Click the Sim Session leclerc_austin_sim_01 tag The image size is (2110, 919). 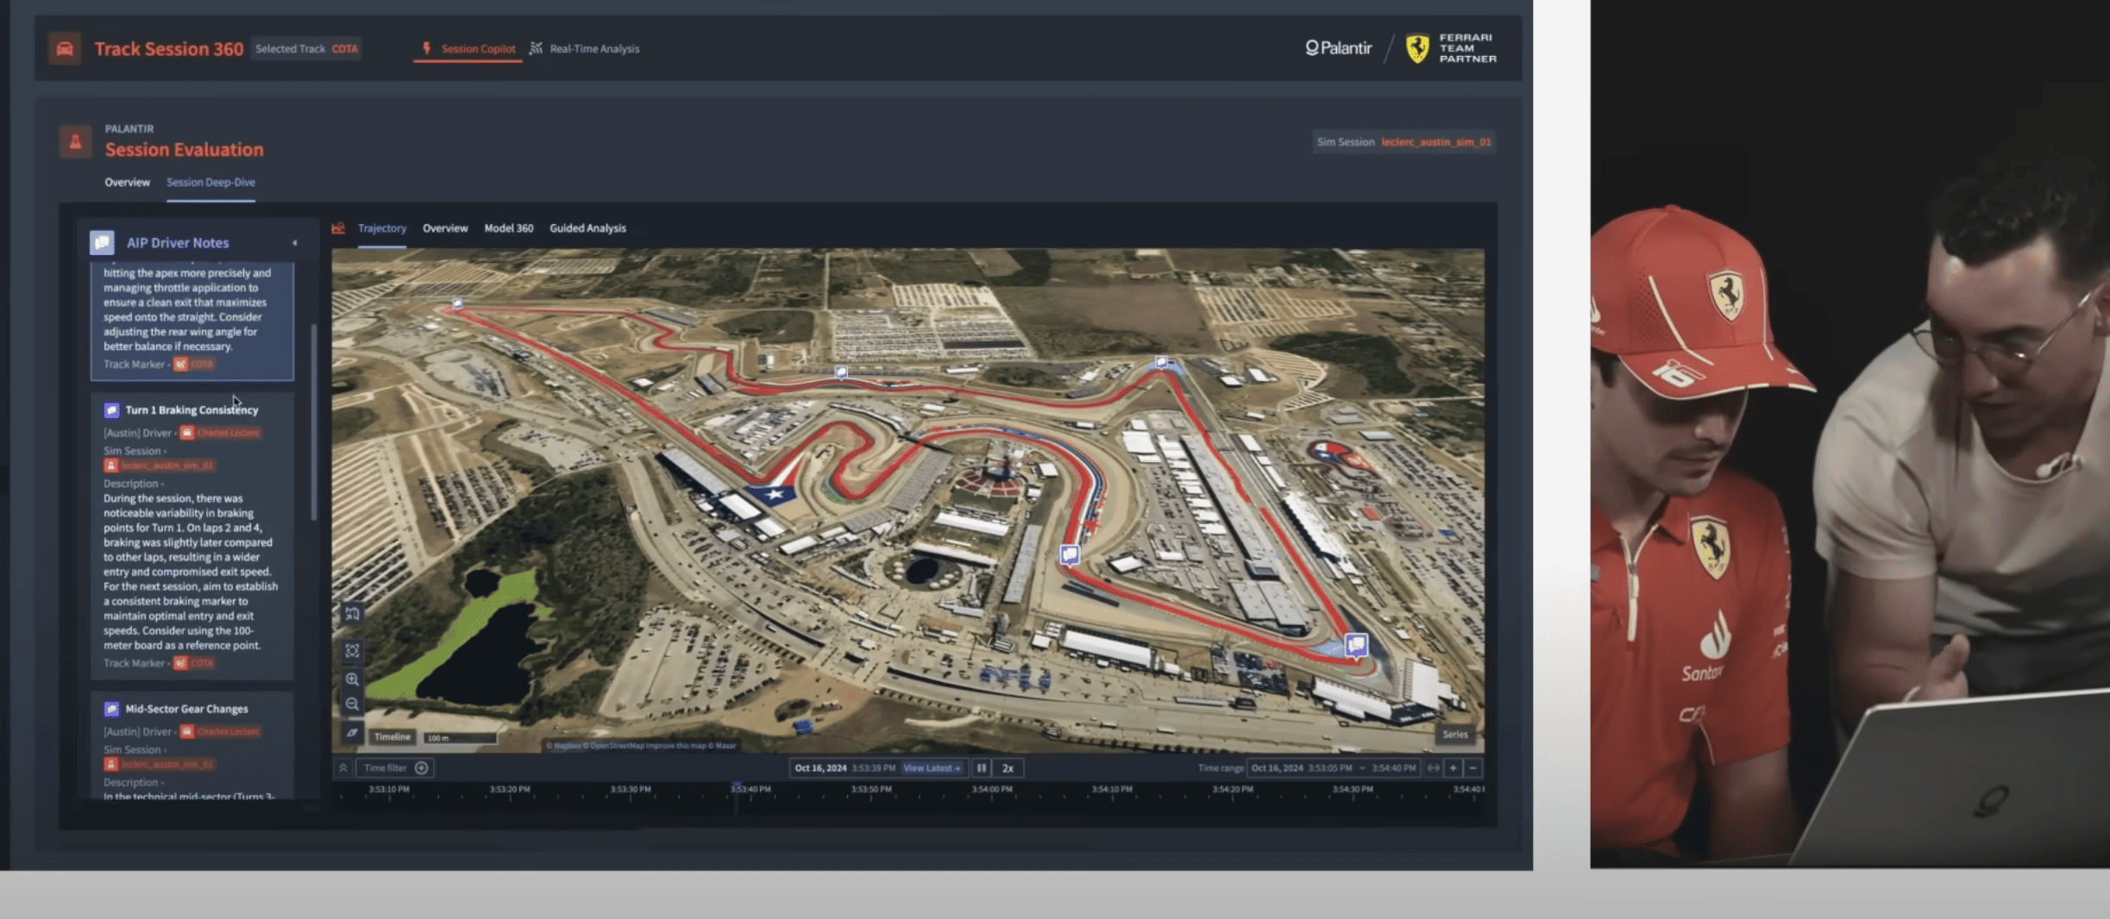[1404, 142]
